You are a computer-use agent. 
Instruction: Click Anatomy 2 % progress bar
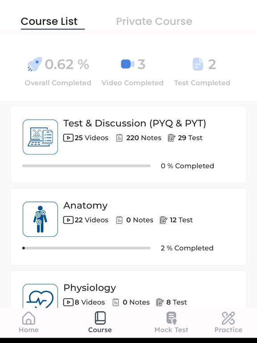(86, 248)
